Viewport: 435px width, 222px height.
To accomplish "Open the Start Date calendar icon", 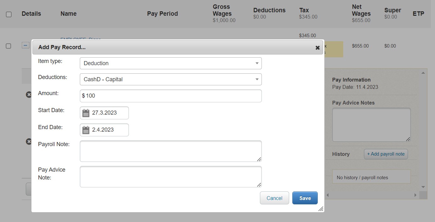I will [x=86, y=113].
